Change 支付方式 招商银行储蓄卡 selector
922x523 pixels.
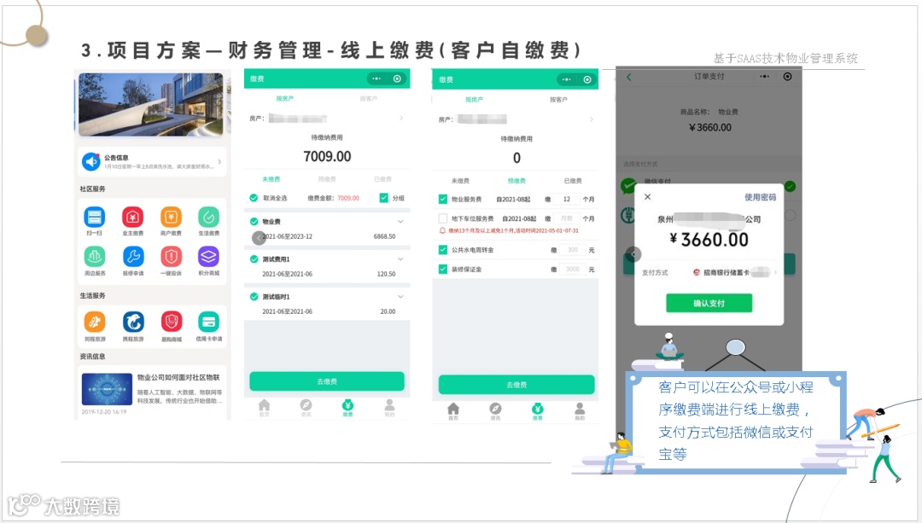pyautogui.click(x=709, y=272)
